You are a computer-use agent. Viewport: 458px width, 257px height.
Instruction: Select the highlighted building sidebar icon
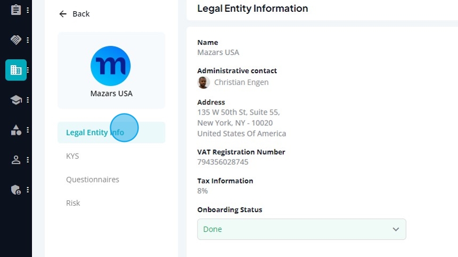click(x=16, y=70)
